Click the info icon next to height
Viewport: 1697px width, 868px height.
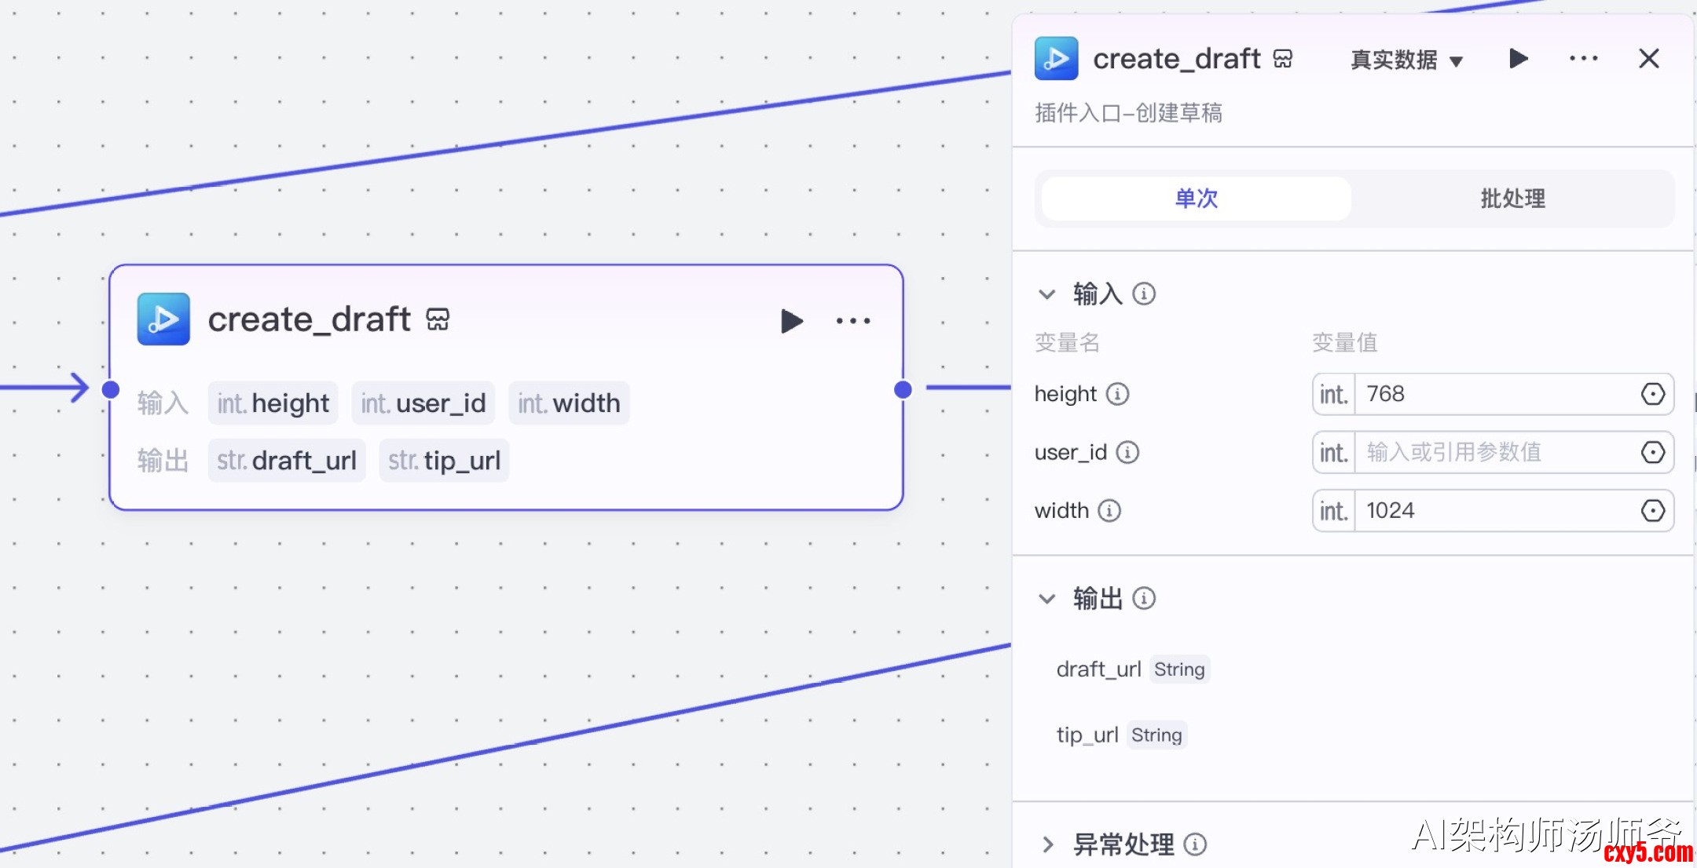click(1117, 394)
